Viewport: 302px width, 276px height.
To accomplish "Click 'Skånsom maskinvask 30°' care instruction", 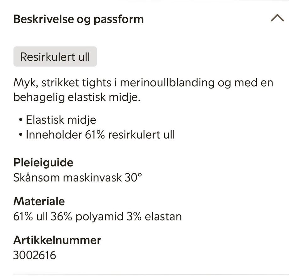I will pos(77,177).
